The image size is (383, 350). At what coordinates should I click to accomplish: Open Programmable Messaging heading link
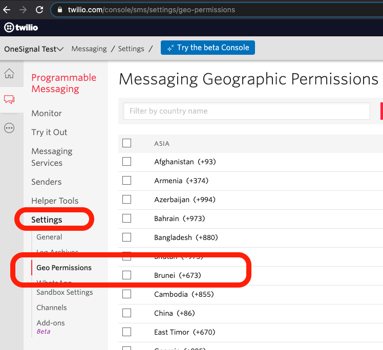point(64,83)
